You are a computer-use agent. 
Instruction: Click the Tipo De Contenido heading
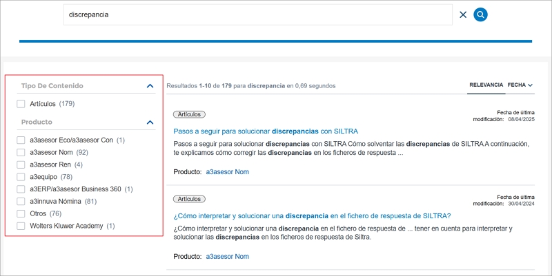pos(52,85)
